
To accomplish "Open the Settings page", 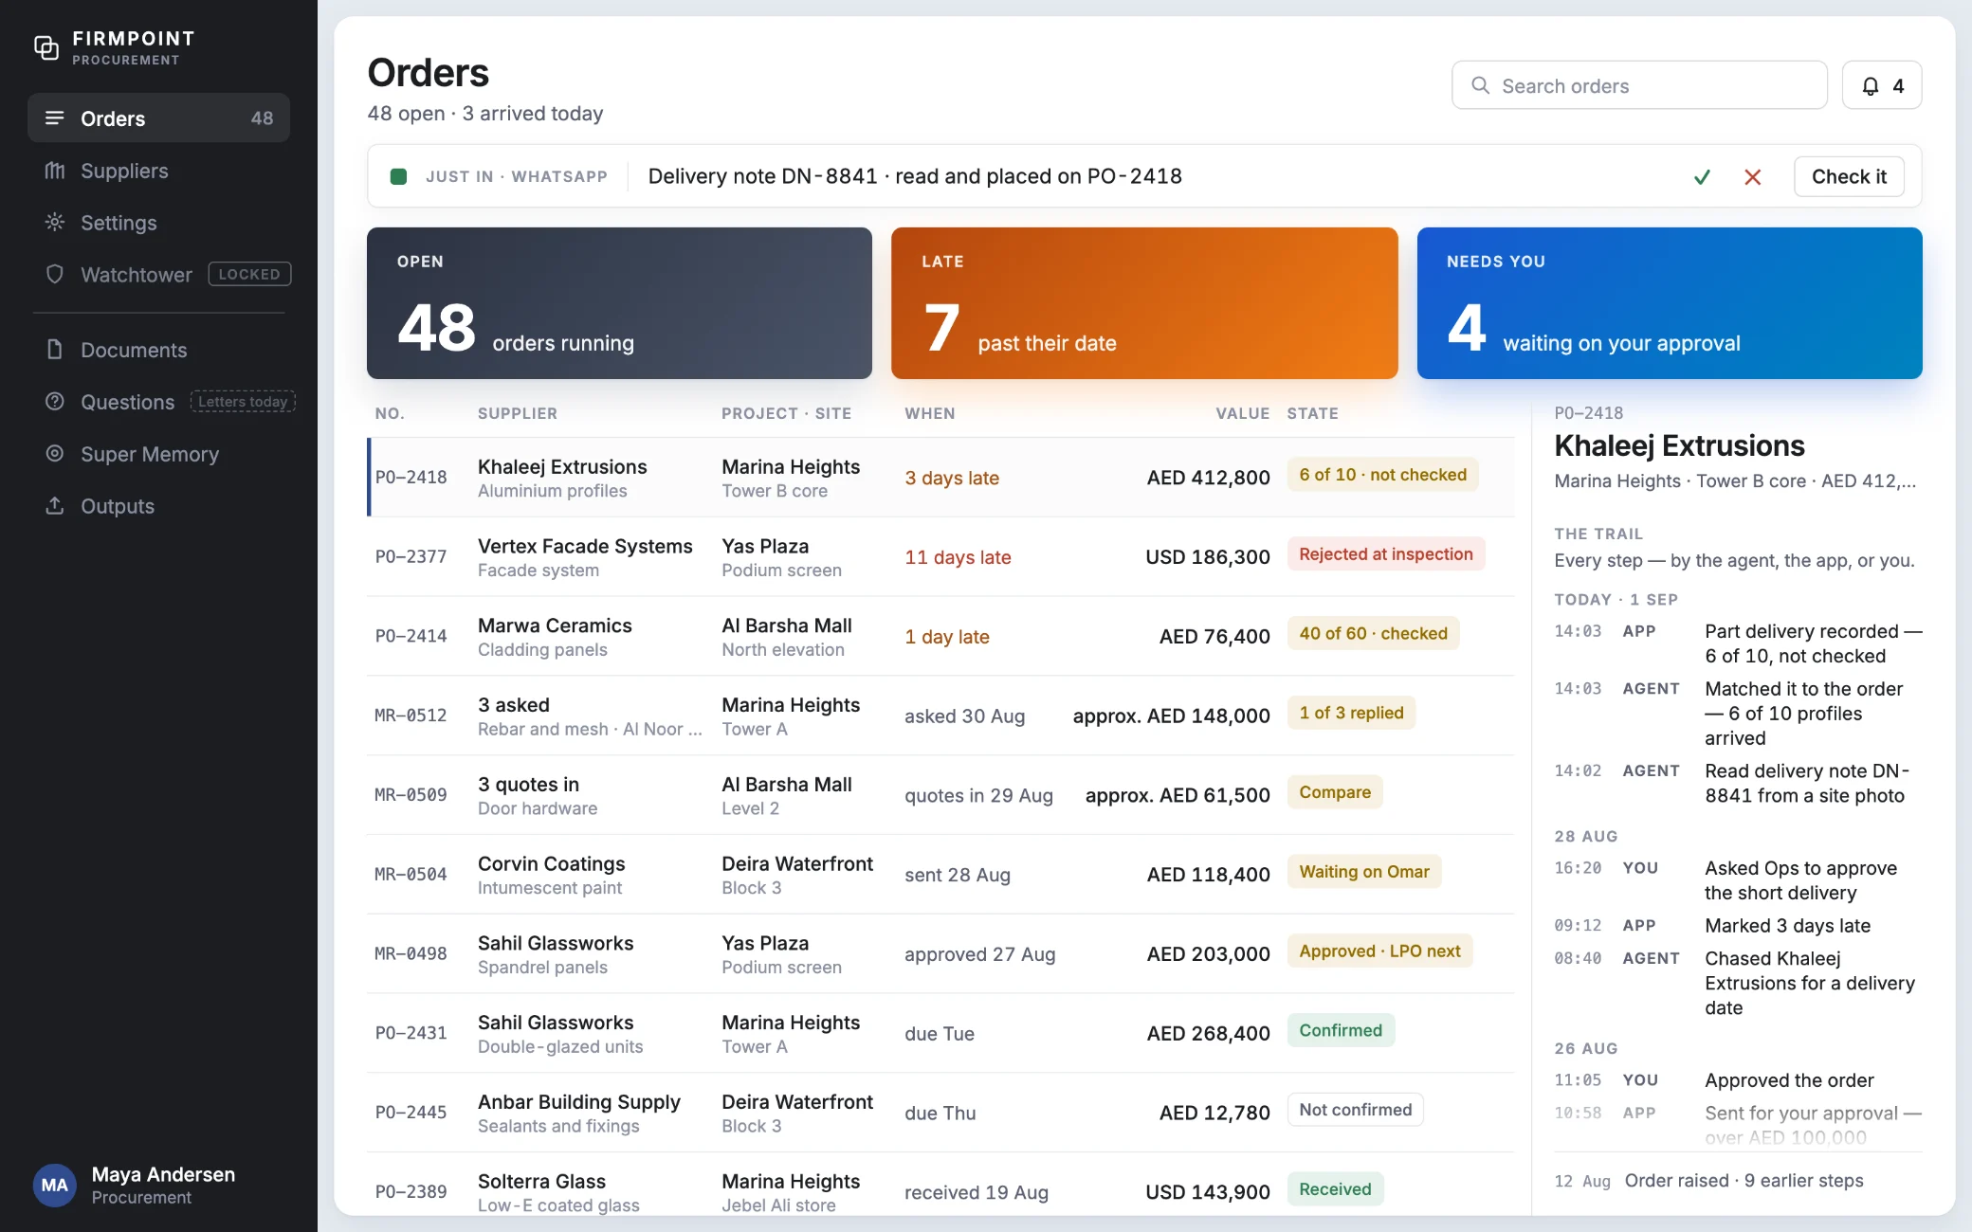I will [x=158, y=223].
